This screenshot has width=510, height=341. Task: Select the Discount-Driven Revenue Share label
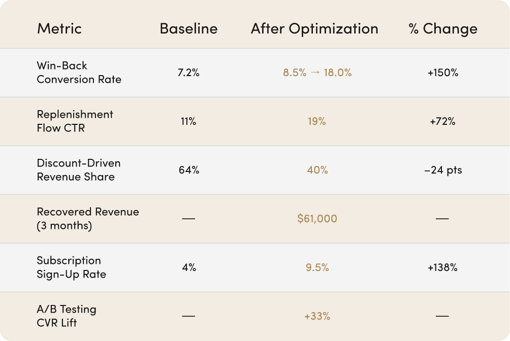click(x=78, y=170)
